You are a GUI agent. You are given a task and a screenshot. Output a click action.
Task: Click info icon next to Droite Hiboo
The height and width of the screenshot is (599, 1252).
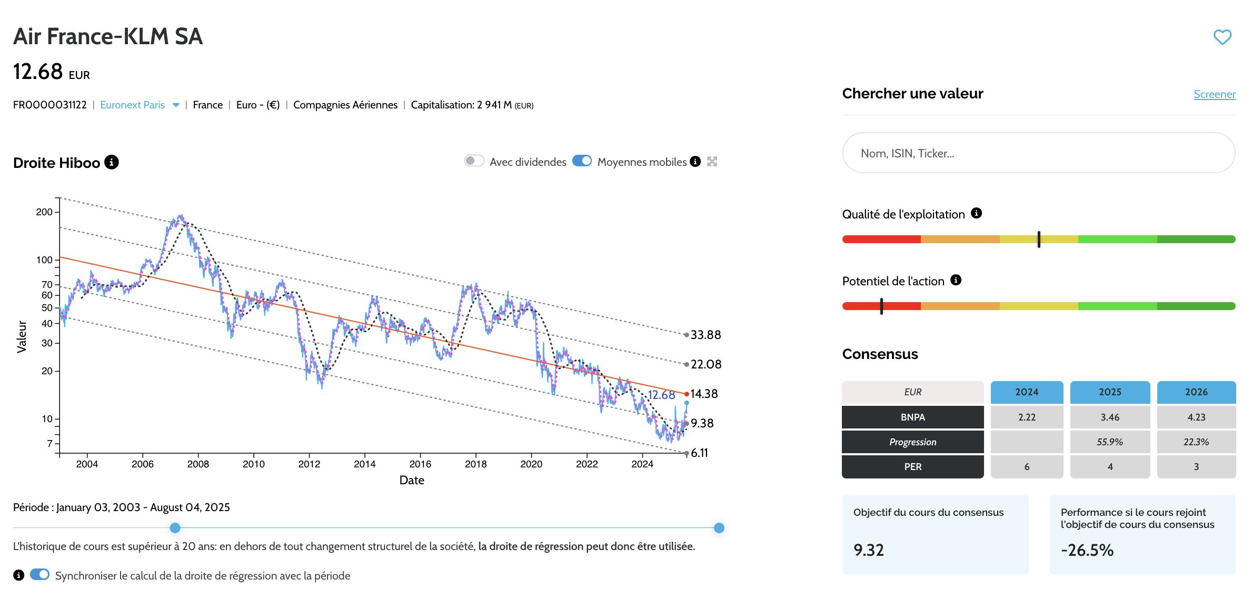tap(112, 162)
